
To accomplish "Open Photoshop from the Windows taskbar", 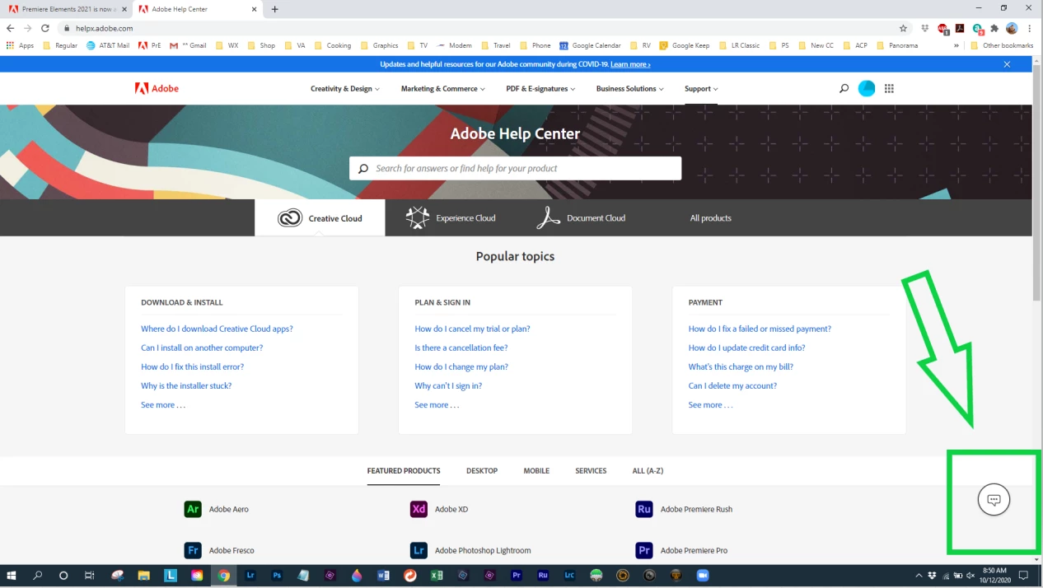I will 277,576.
